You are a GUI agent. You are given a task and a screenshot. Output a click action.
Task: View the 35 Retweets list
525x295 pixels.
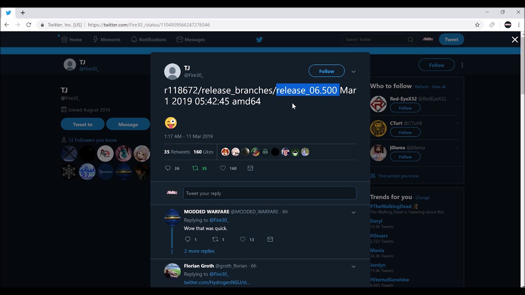[x=177, y=152]
